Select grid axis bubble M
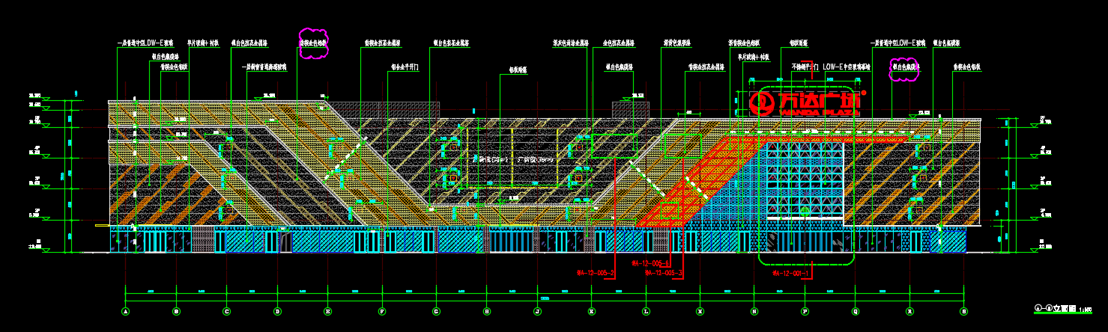The height and width of the screenshot is (332, 1108). [700, 311]
